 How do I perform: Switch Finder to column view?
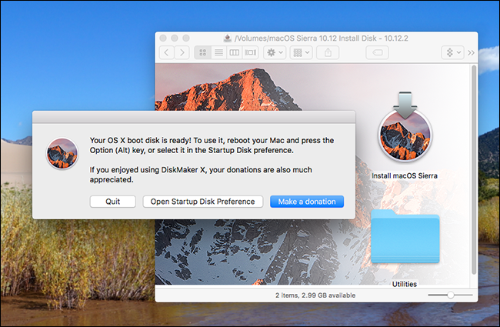[x=235, y=52]
